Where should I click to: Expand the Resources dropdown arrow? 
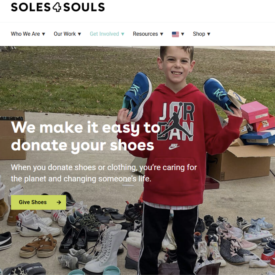pos(162,34)
